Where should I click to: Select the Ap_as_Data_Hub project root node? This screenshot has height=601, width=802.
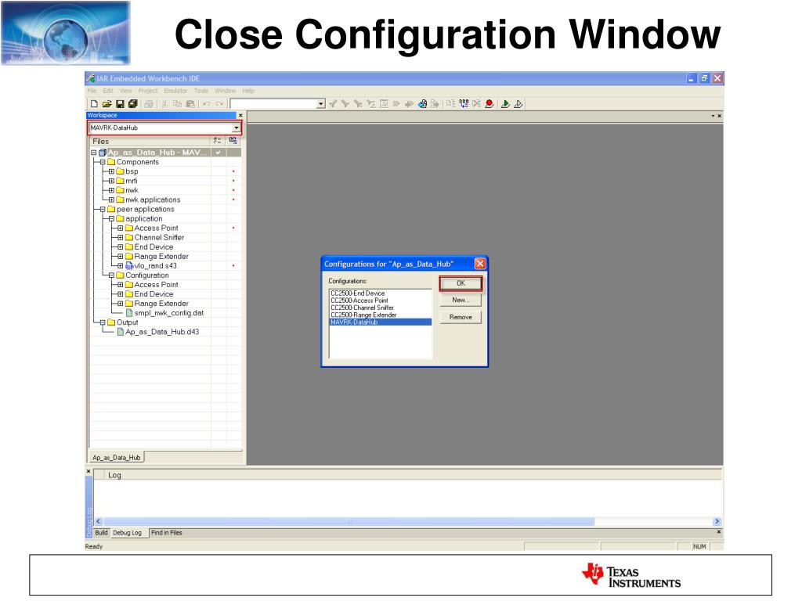pyautogui.click(x=157, y=153)
